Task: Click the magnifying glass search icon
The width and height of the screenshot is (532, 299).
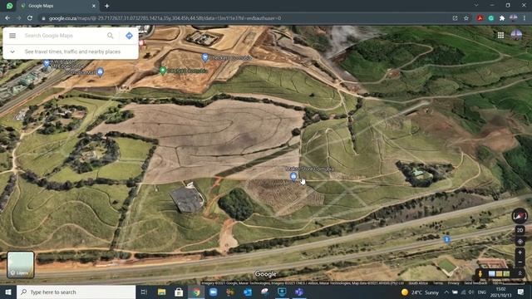Action: pos(111,36)
